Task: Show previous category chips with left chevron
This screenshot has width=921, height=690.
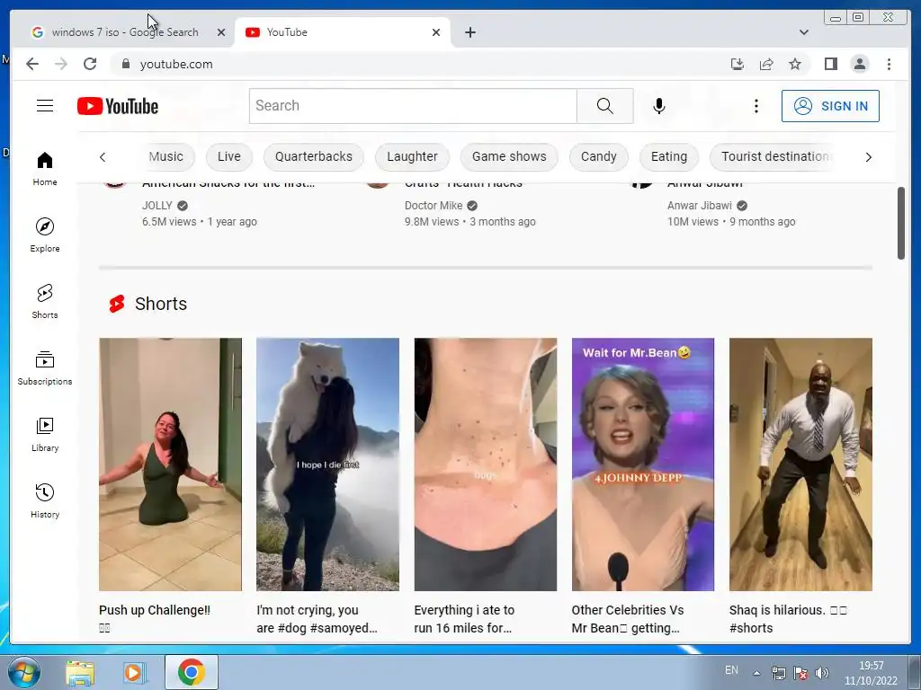Action: [103, 156]
